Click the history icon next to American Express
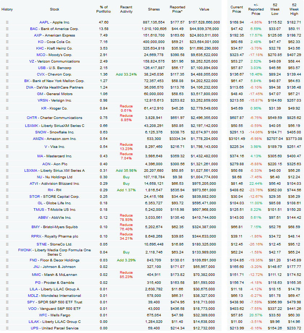This screenshot has height=333, width=304. pyautogui.click(x=7, y=35)
